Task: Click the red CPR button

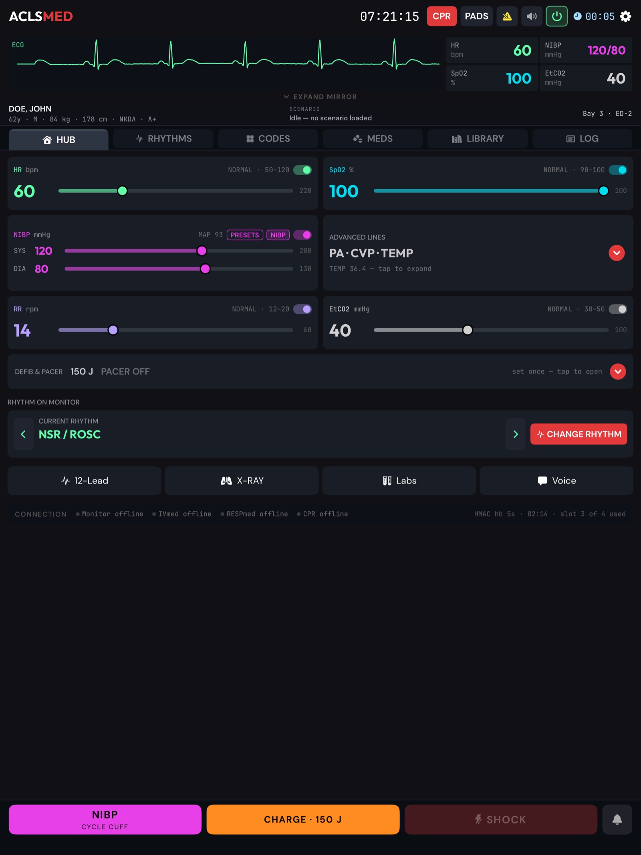Action: pos(441,16)
